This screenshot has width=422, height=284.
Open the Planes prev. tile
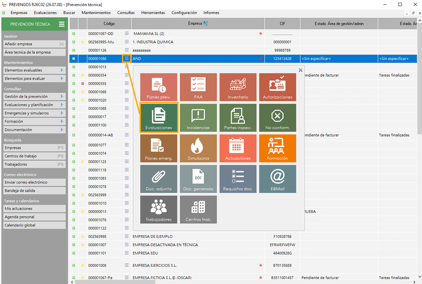tap(159, 87)
